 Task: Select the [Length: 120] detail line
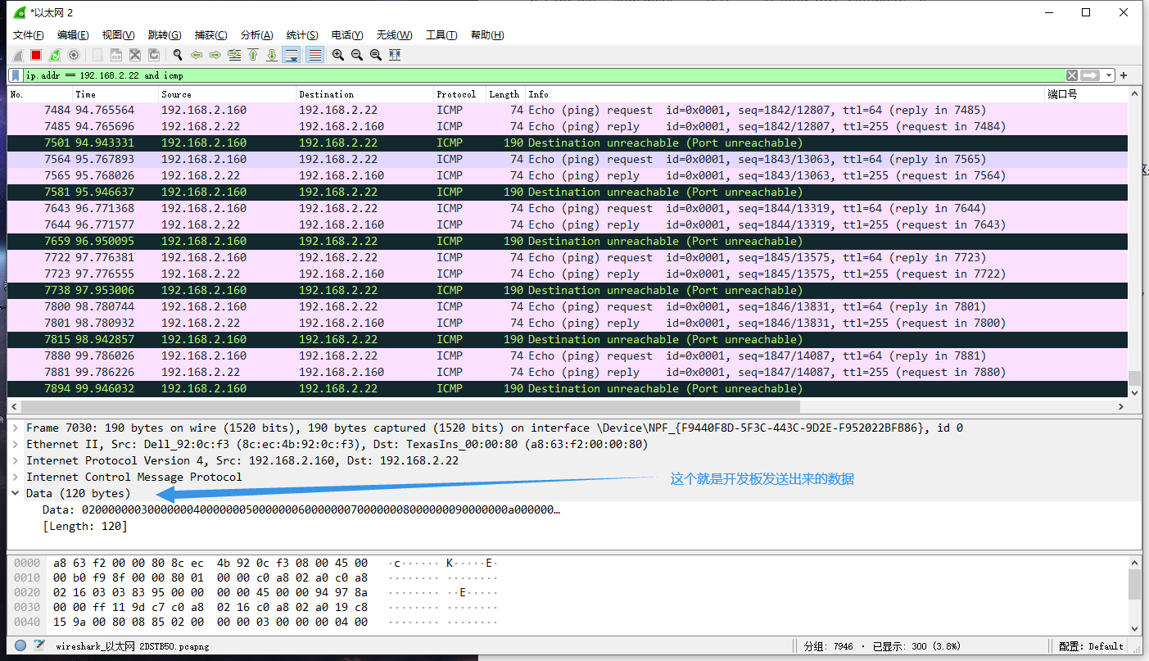coord(85,526)
